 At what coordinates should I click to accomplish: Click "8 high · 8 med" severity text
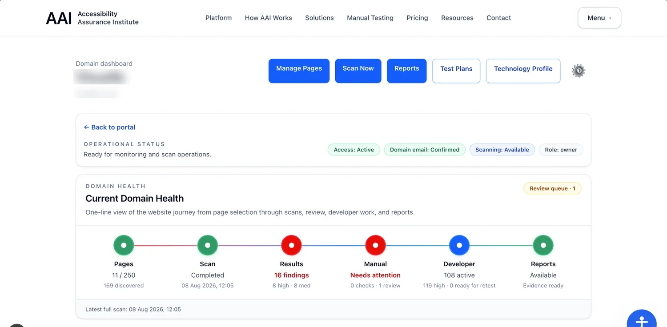click(292, 285)
